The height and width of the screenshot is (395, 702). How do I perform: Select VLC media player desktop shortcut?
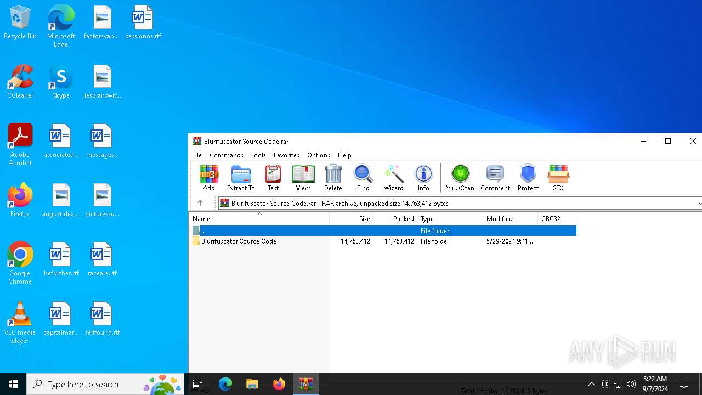(x=20, y=323)
